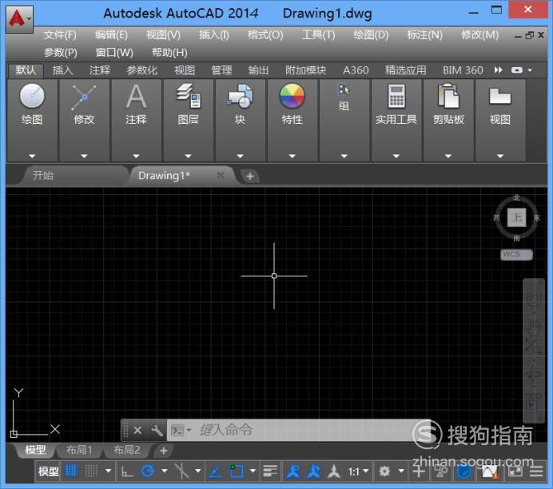Click the zoom extents tool on navigation bar
553x489 pixels.
[x=534, y=347]
